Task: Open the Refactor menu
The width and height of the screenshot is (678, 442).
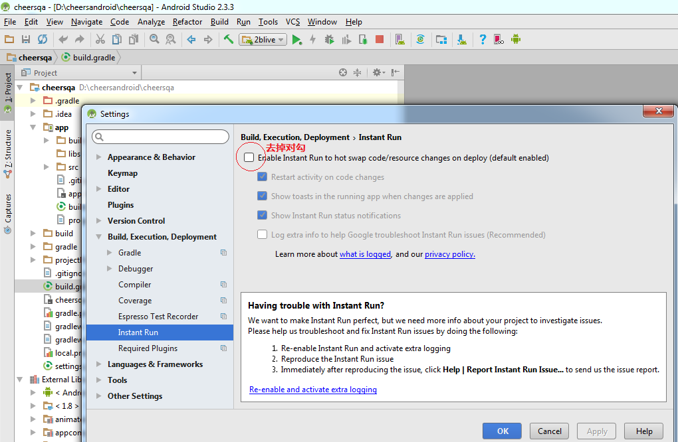Action: (x=187, y=22)
